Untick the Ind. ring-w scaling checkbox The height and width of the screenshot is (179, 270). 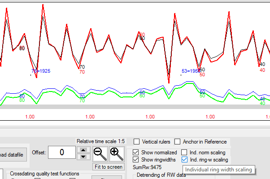[184, 160]
